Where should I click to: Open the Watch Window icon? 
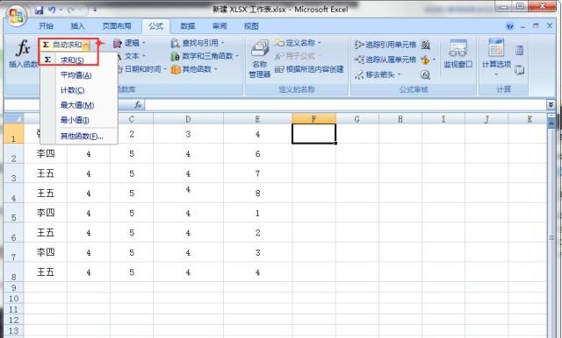tap(458, 48)
